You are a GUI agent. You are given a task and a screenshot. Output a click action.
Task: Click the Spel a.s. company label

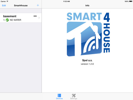(x=87, y=60)
